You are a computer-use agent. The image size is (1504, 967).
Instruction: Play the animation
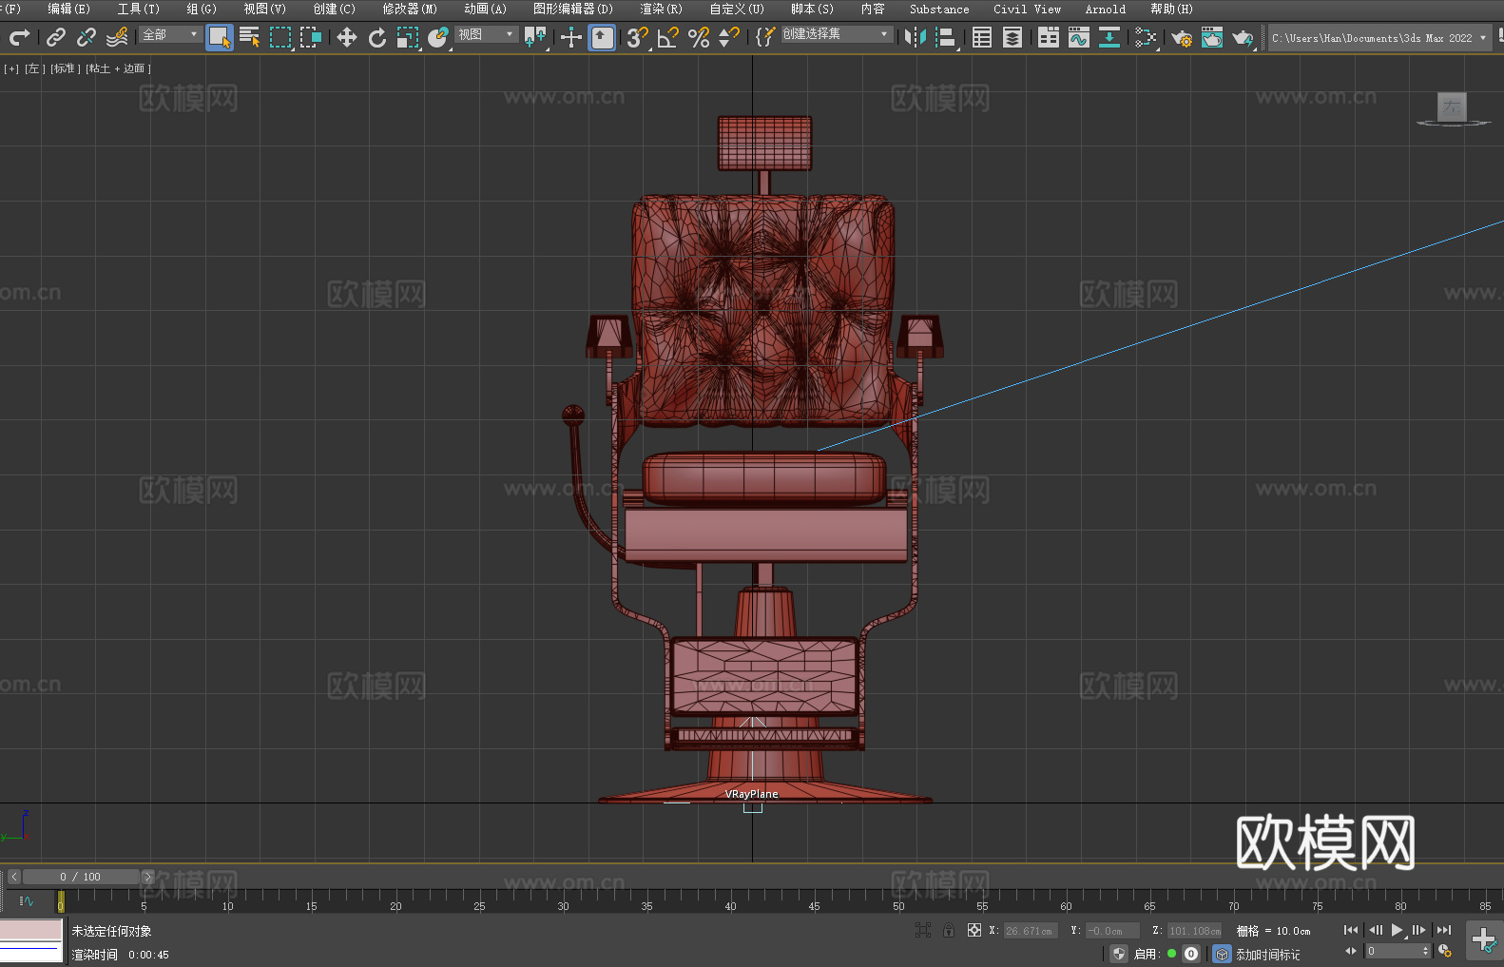click(x=1398, y=930)
